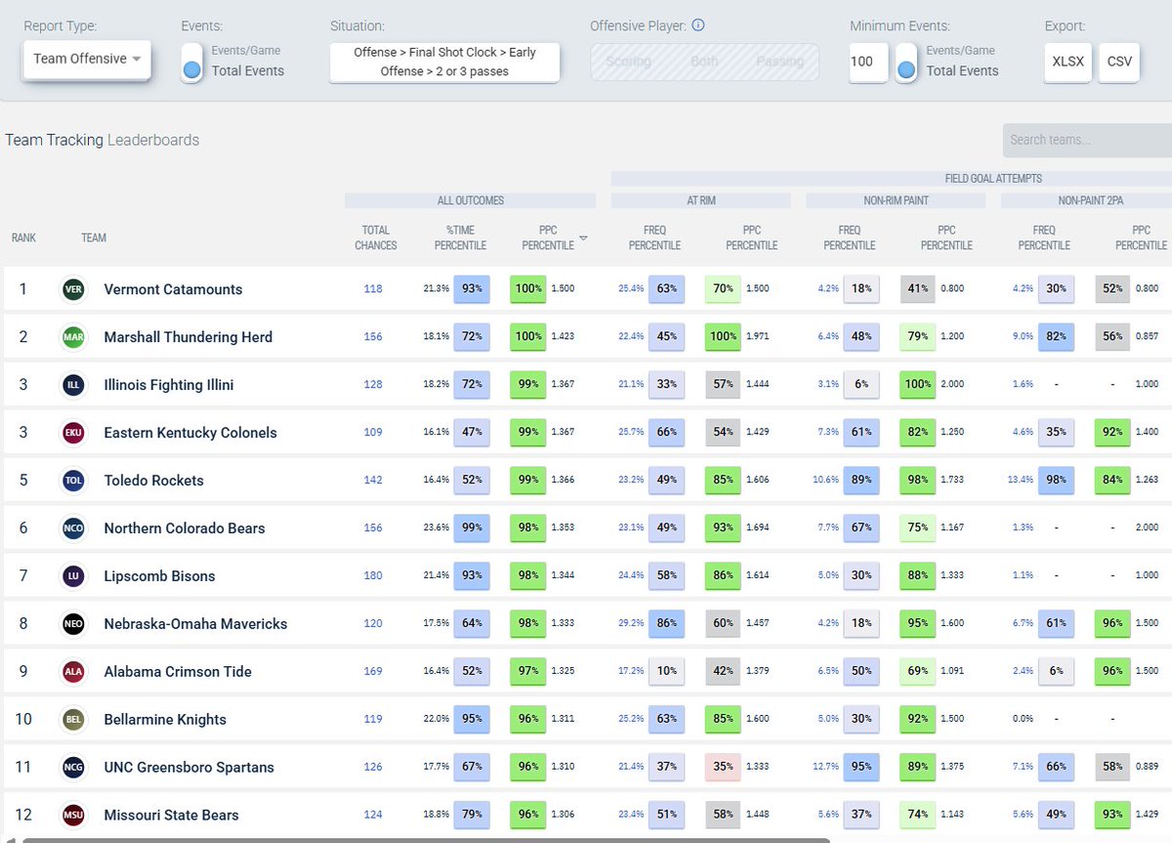
Task: Select the Passing offensive player option
Action: coord(779,62)
